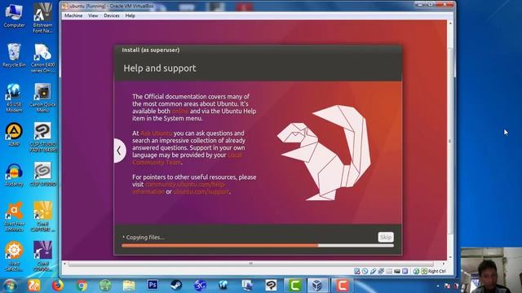Screen dimensions: 522x293
Task: Open the Local Community Team link
Action: click(187, 159)
